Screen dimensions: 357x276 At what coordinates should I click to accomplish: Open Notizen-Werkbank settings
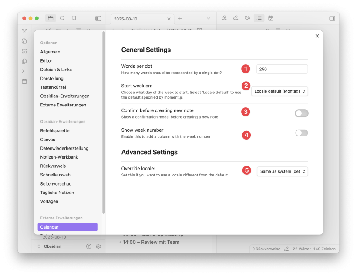[x=59, y=157]
